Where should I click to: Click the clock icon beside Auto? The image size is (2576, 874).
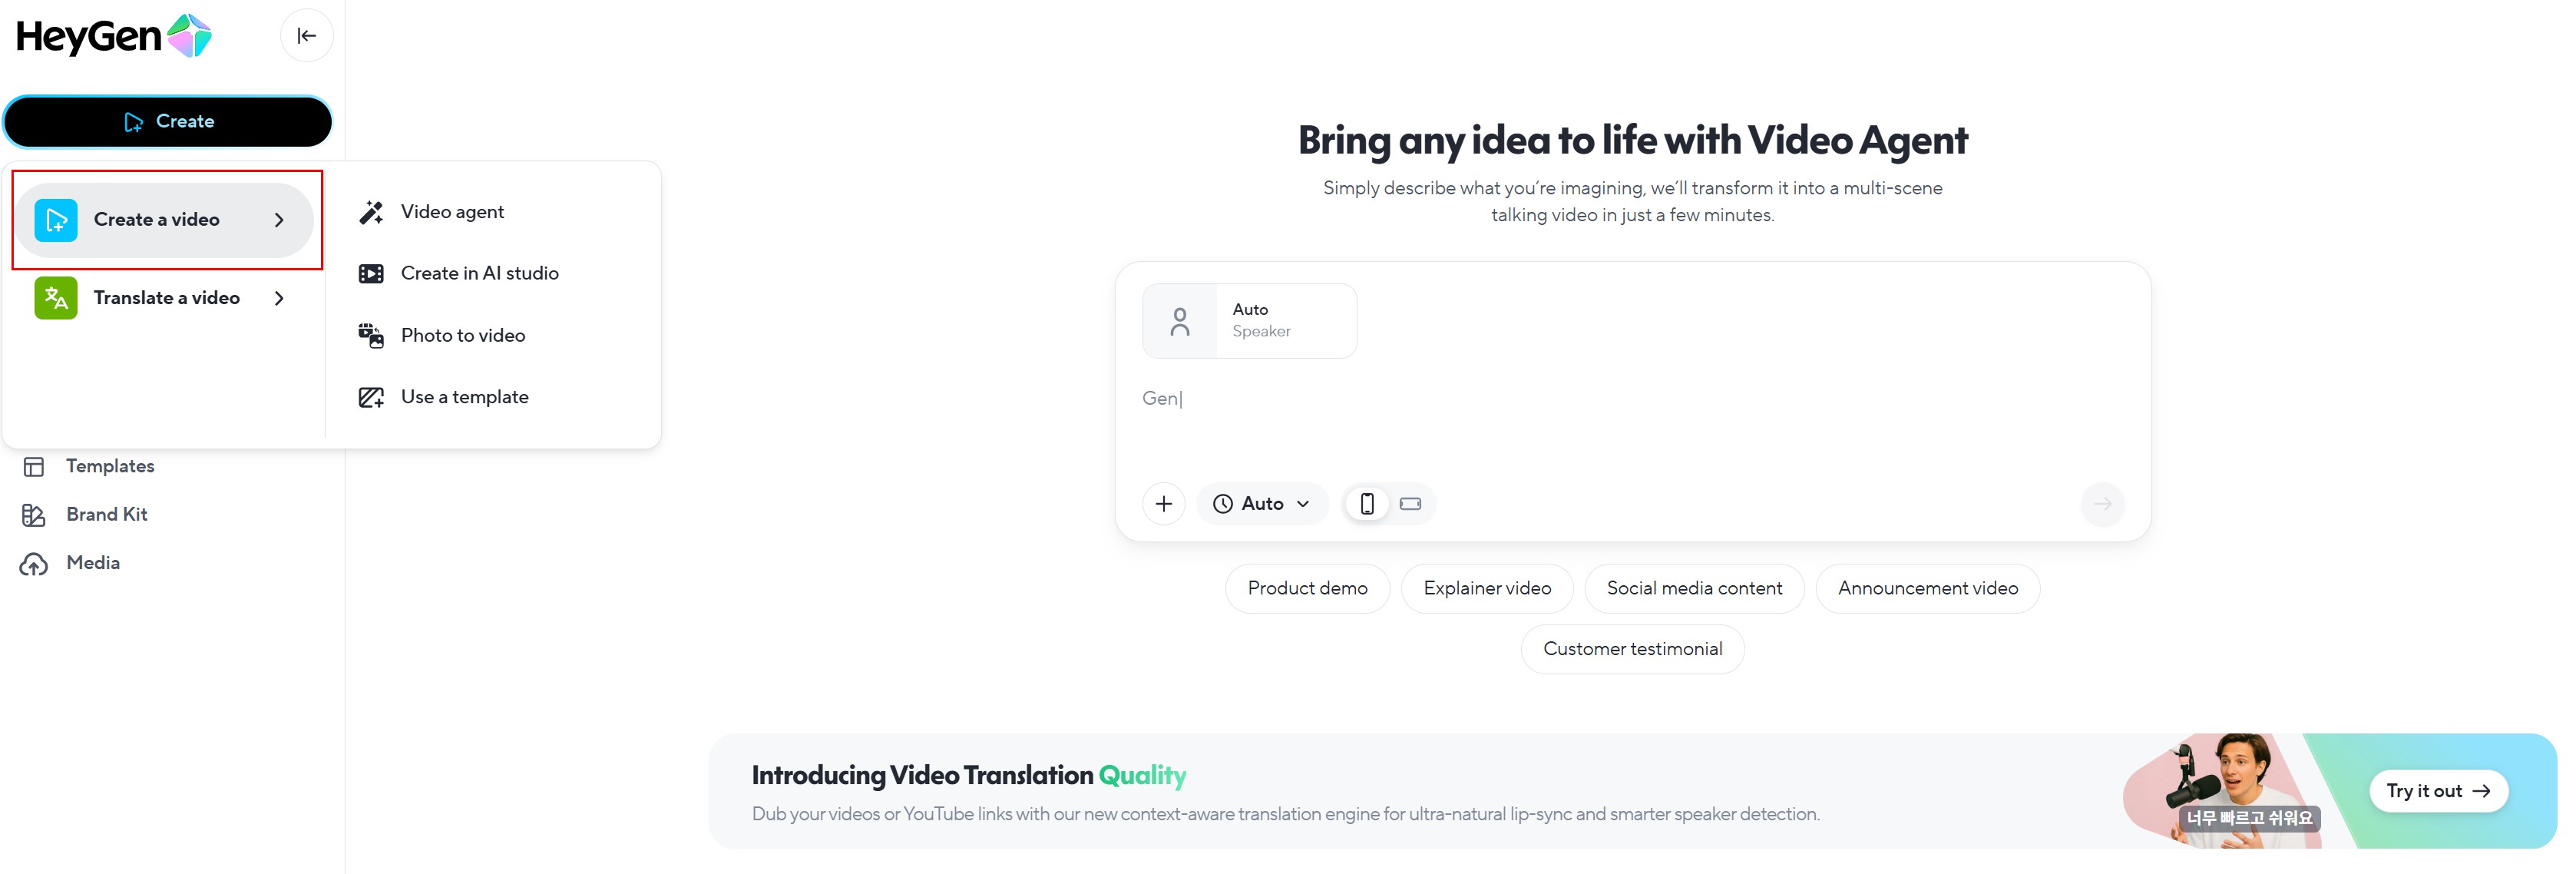(x=1222, y=504)
